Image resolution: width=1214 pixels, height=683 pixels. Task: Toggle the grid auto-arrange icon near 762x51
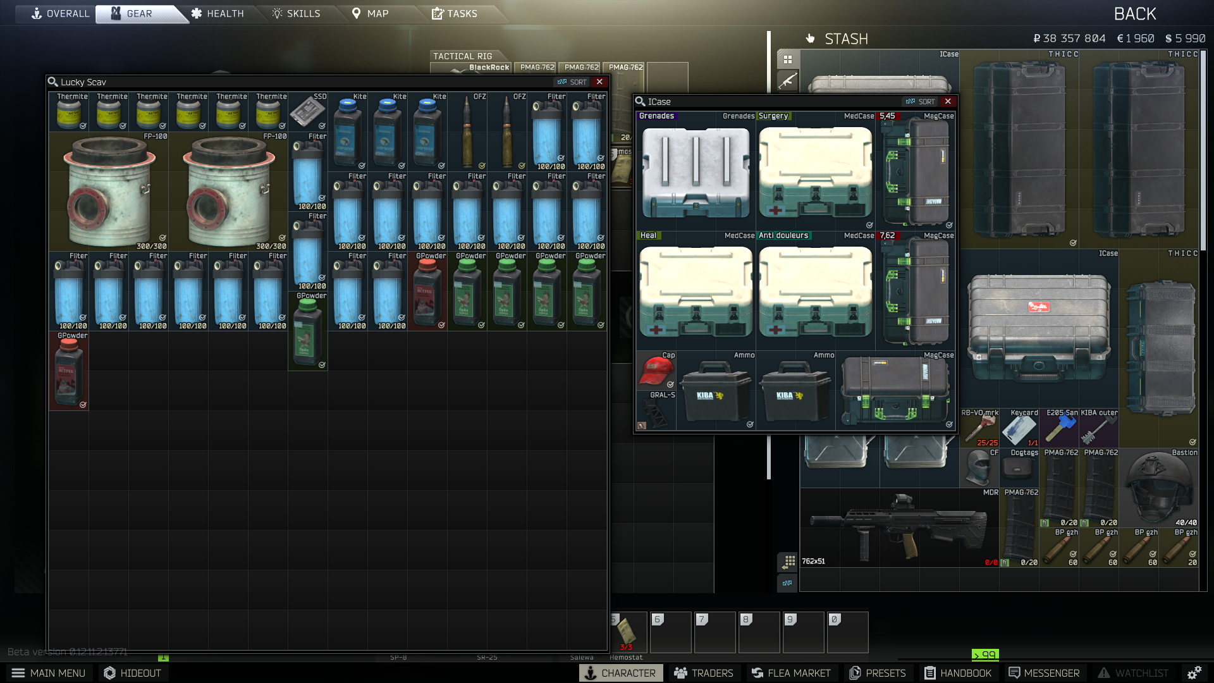click(x=788, y=561)
